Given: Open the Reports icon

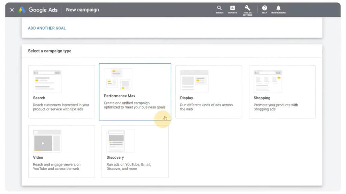Looking at the screenshot, I should [232, 10].
